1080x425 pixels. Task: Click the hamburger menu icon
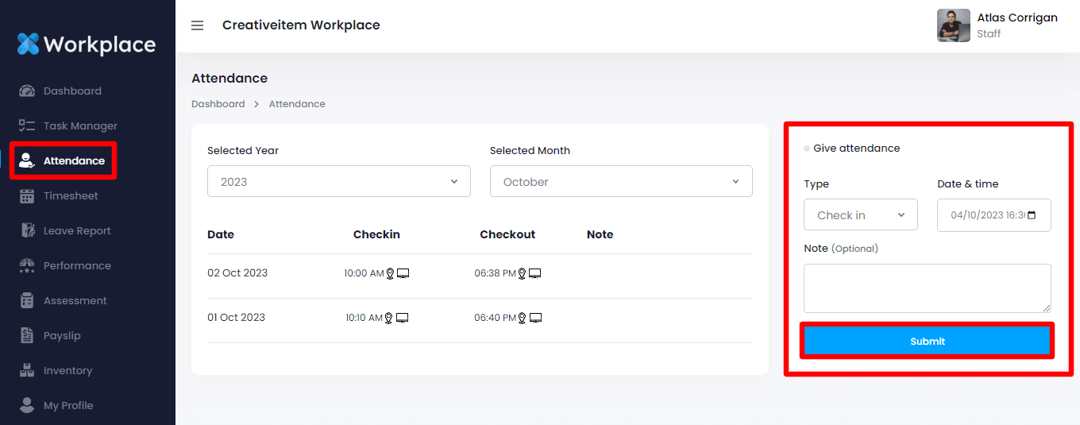click(198, 25)
